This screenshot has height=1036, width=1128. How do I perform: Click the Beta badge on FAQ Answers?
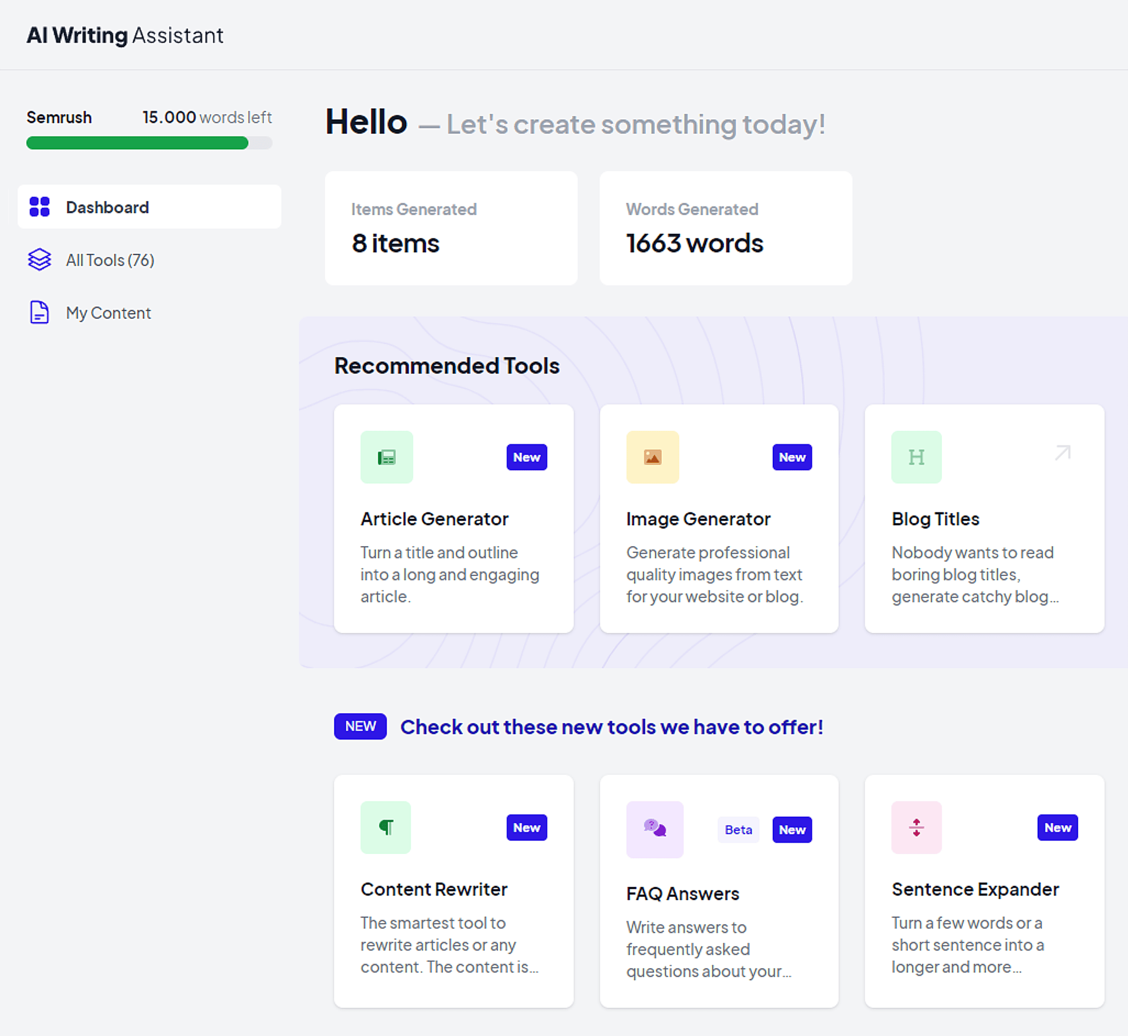coord(738,829)
